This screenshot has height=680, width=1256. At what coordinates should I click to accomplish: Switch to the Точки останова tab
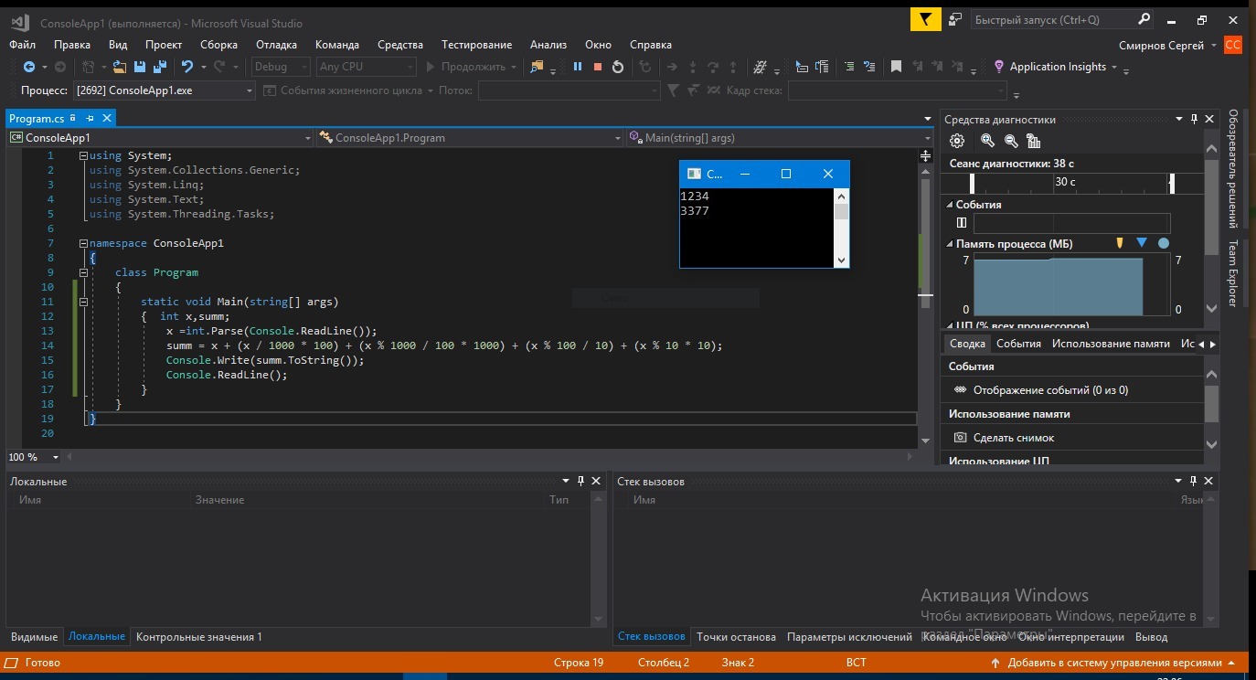pyautogui.click(x=735, y=637)
